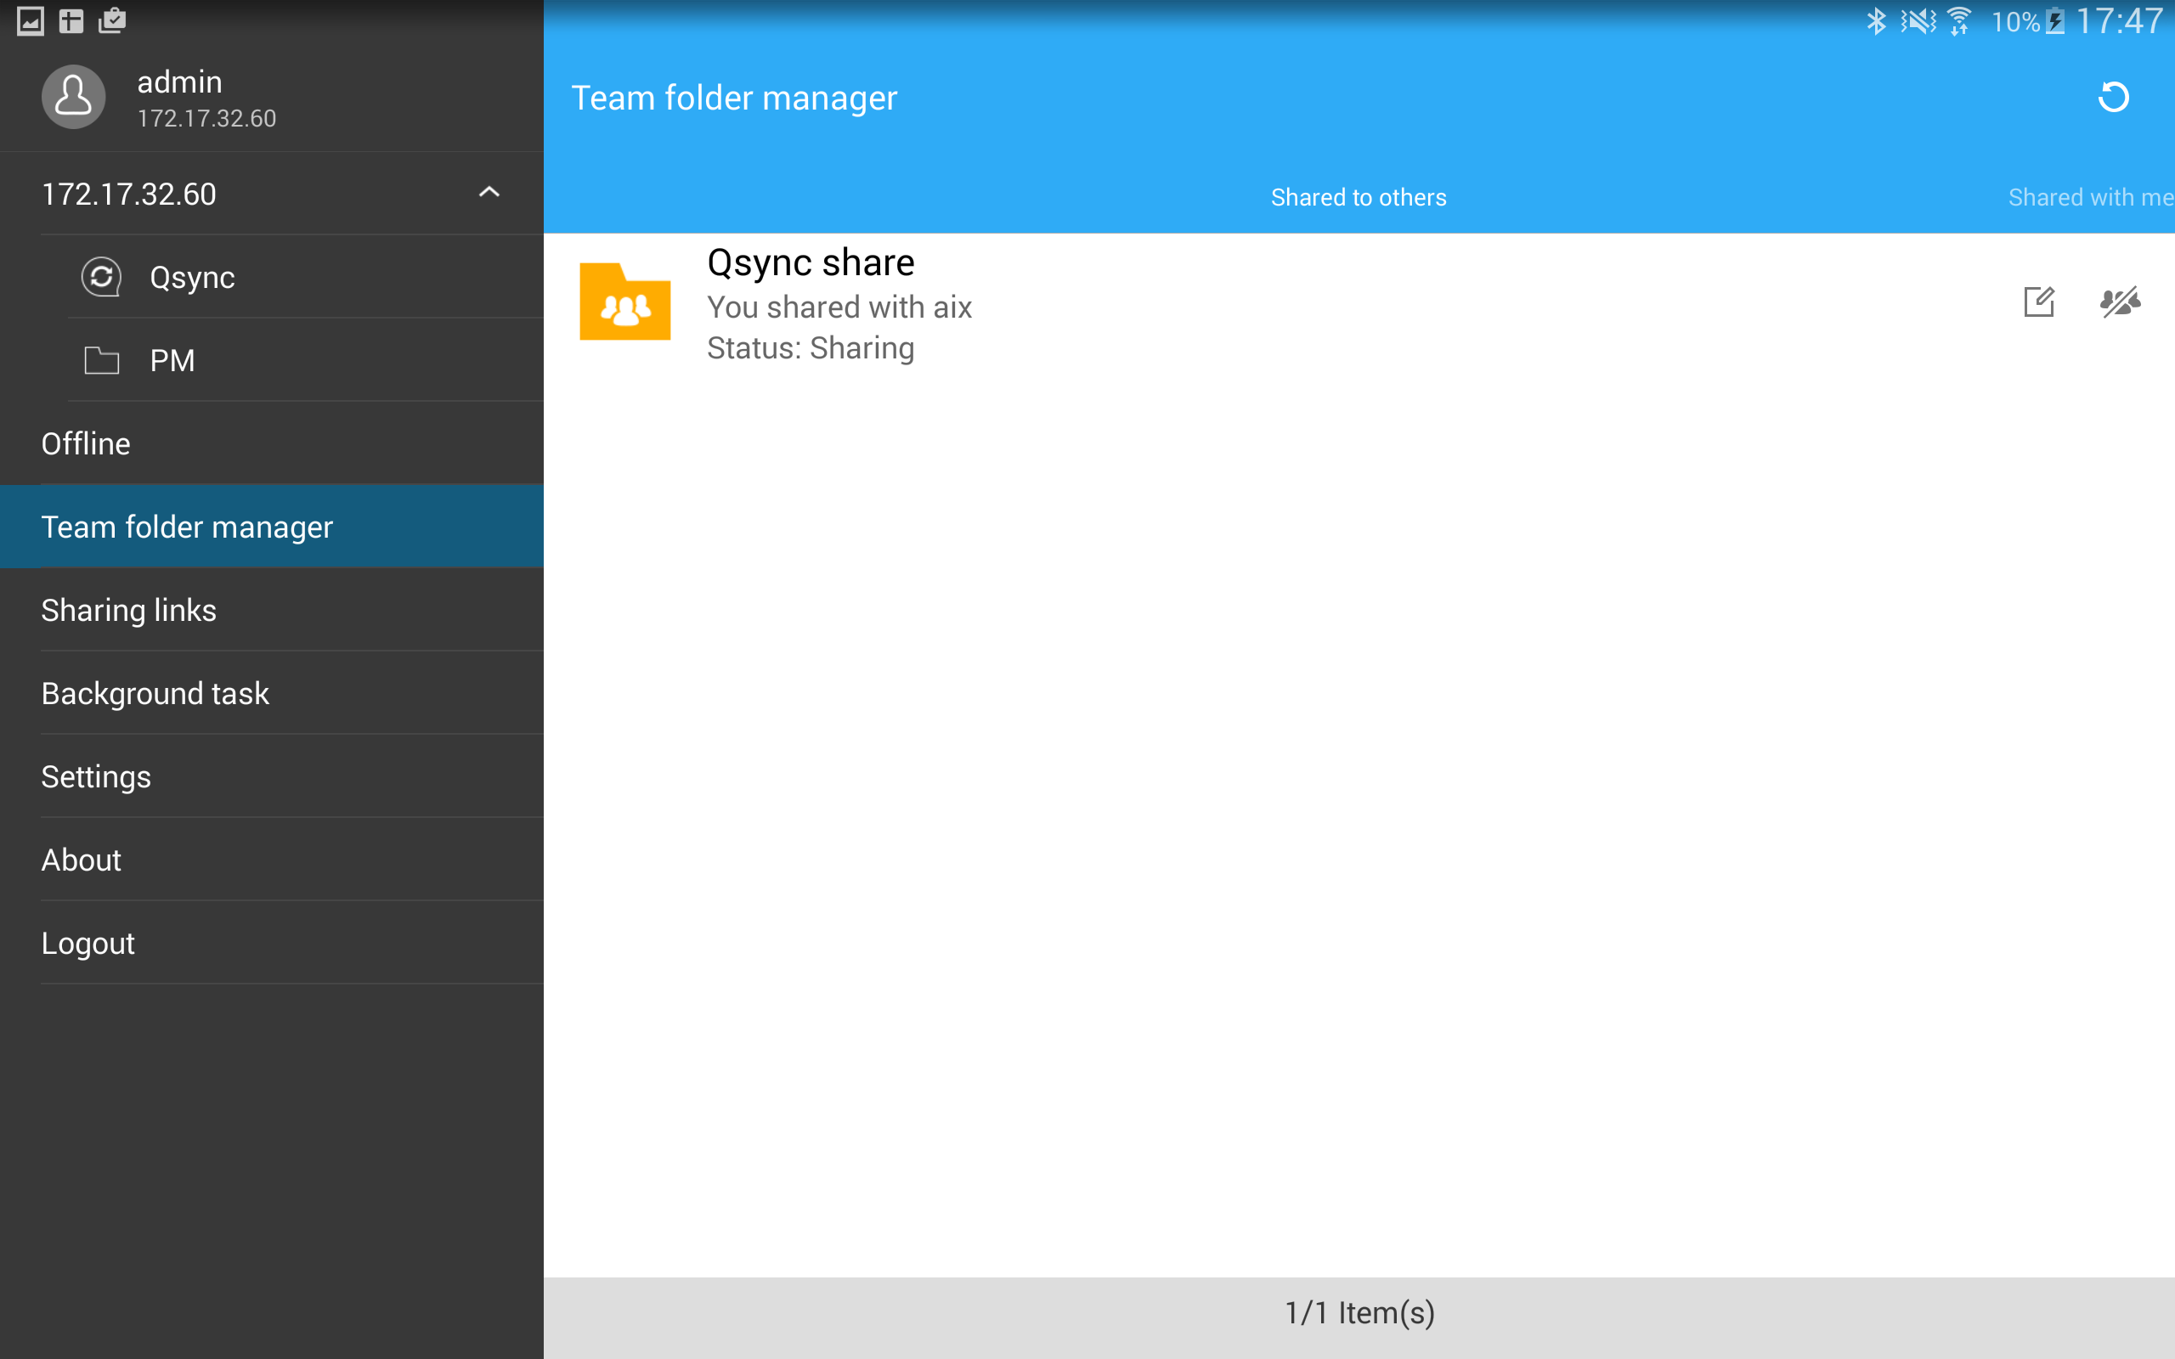Open Sharing links menu item
Viewport: 2175px width, 1359px height.
(x=128, y=611)
